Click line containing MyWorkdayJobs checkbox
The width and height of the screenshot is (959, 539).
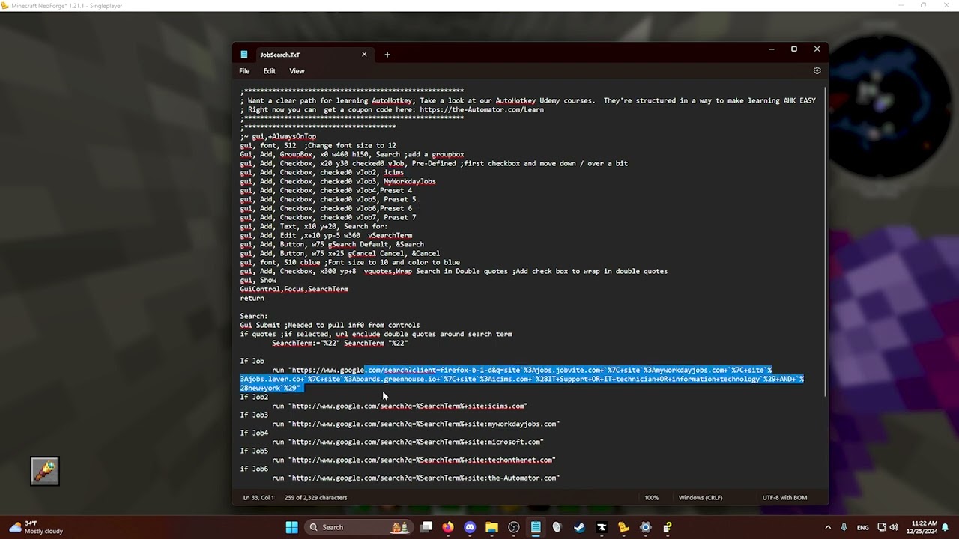tap(338, 181)
